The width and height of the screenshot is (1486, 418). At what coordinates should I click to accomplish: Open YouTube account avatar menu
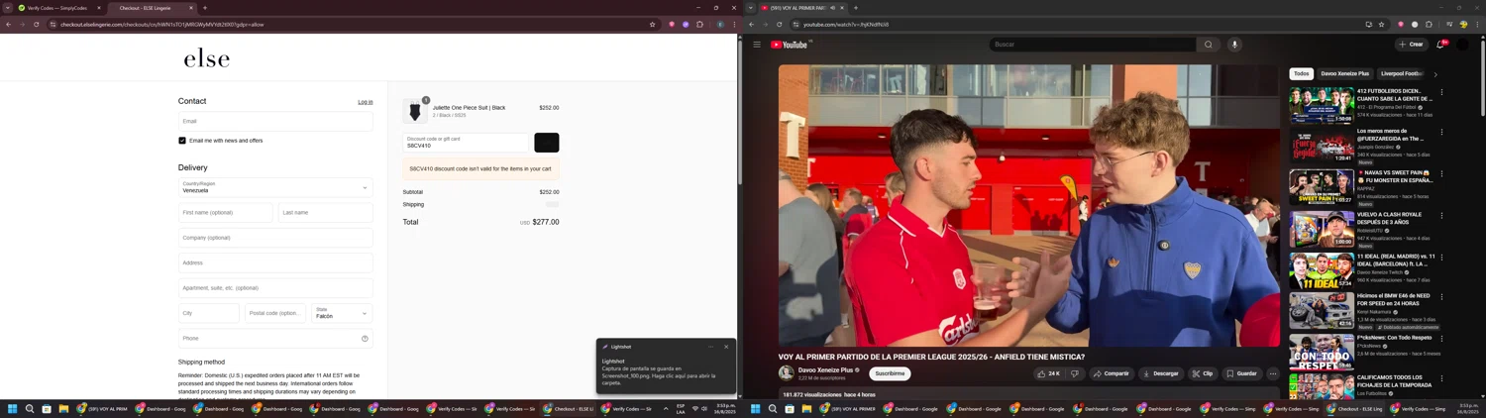tap(1462, 45)
